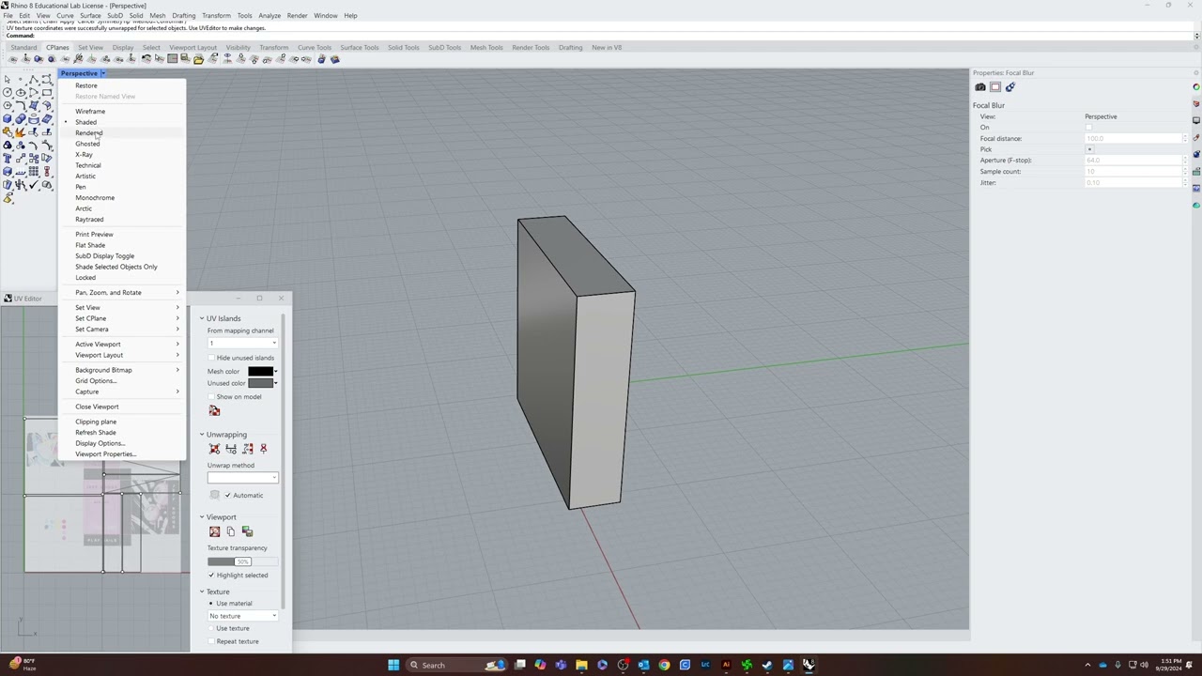Pick the Unused color gray swatch
The height and width of the screenshot is (676, 1202).
click(260, 383)
